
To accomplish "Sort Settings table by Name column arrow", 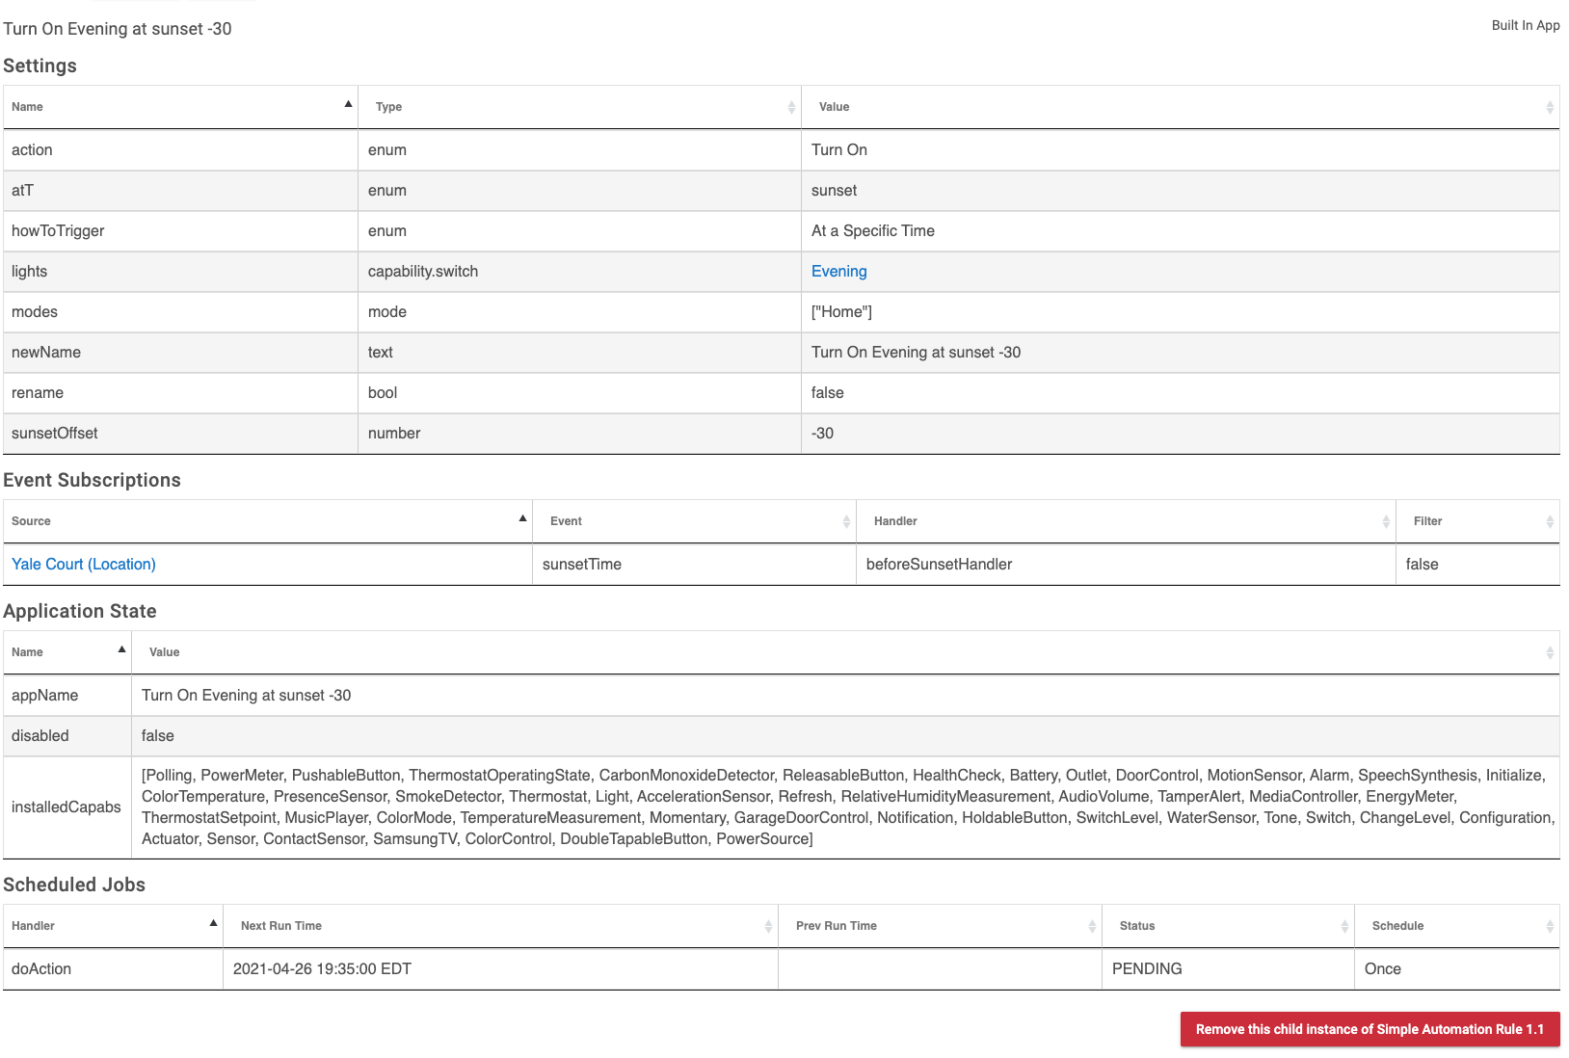I will tap(348, 104).
